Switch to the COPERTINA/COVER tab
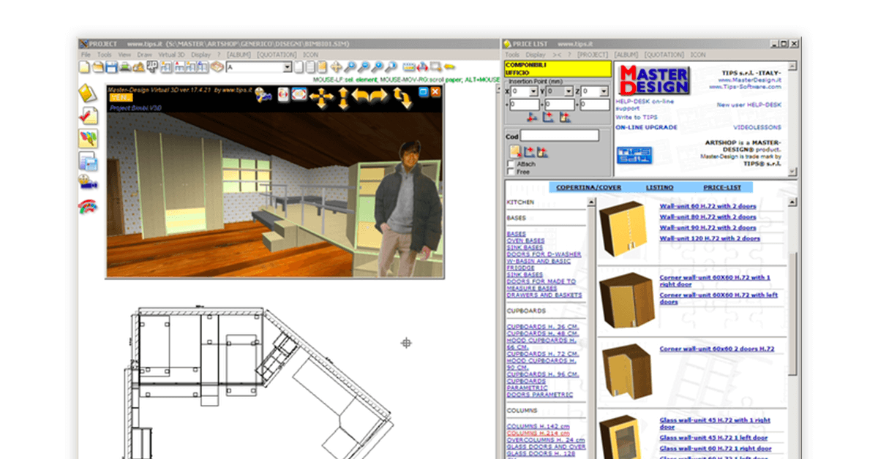The width and height of the screenshot is (878, 459). click(588, 188)
